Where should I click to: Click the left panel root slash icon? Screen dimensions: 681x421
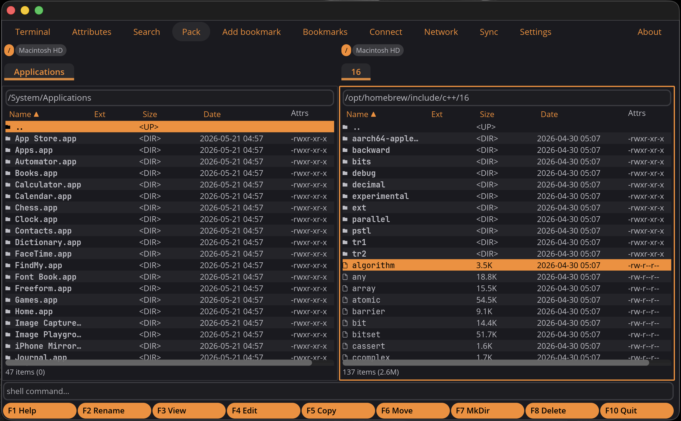pyautogui.click(x=9, y=50)
